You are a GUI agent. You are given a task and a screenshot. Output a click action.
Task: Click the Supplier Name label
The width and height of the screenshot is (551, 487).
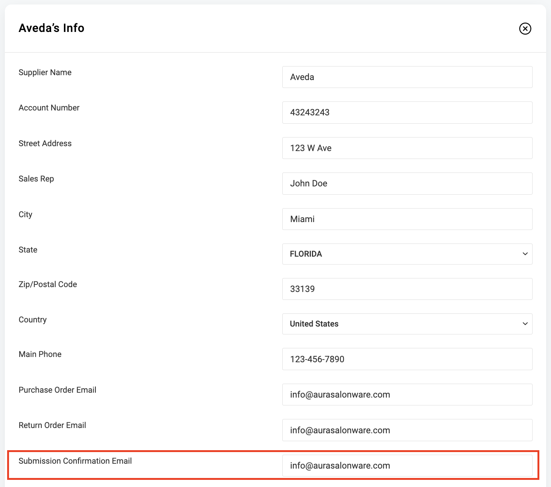[x=45, y=73]
